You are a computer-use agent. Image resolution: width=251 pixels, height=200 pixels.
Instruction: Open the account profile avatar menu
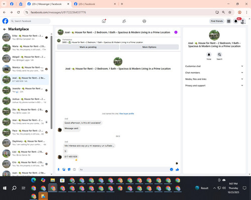pos(242,21)
